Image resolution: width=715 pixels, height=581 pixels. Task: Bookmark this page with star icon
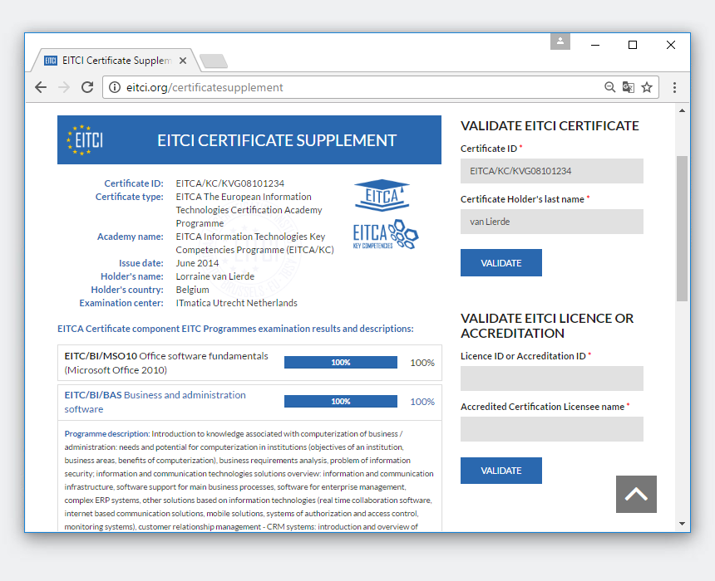pos(647,87)
